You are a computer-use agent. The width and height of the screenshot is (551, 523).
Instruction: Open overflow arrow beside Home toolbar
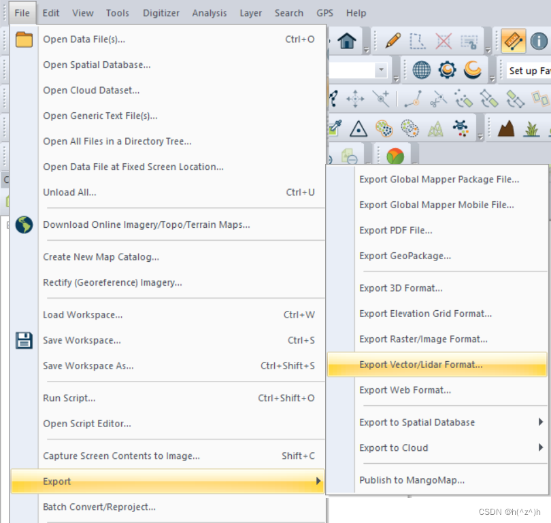pos(367,50)
